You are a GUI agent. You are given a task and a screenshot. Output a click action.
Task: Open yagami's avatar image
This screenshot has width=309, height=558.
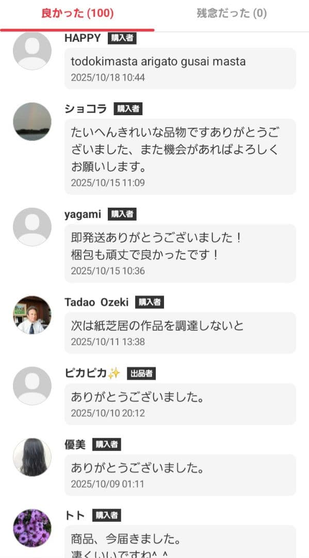pos(33,226)
